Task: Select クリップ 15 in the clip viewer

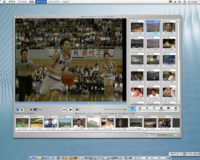Action: pyautogui.click(x=65, y=123)
